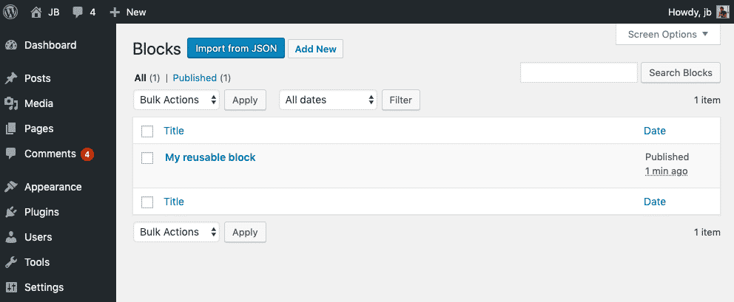This screenshot has height=302, width=734.
Task: Click the Tools wrench icon
Action: click(x=11, y=262)
